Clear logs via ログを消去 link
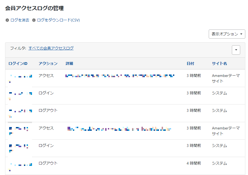Image resolution: width=248 pixels, height=175 pixels. 20,20
